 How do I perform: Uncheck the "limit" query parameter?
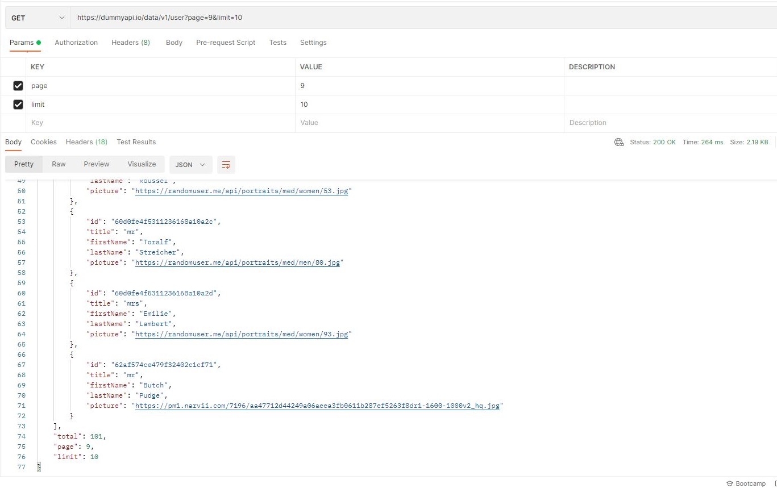pyautogui.click(x=18, y=104)
